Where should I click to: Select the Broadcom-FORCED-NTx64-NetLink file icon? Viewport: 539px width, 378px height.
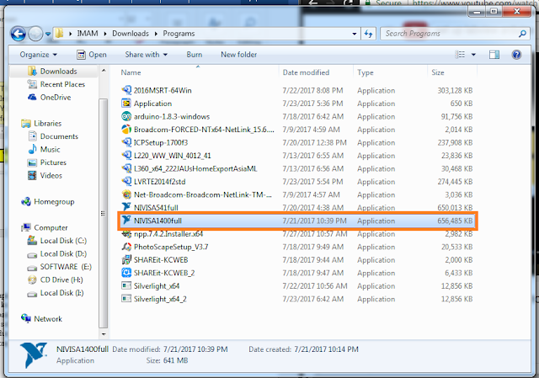126,130
